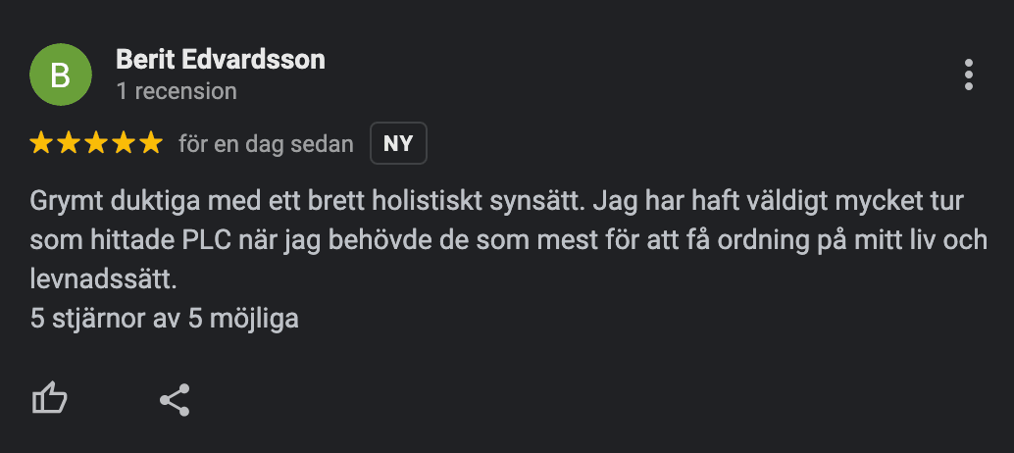The image size is (1014, 453).
Task: Click the second yellow rating star
Action: pyautogui.click(x=69, y=143)
